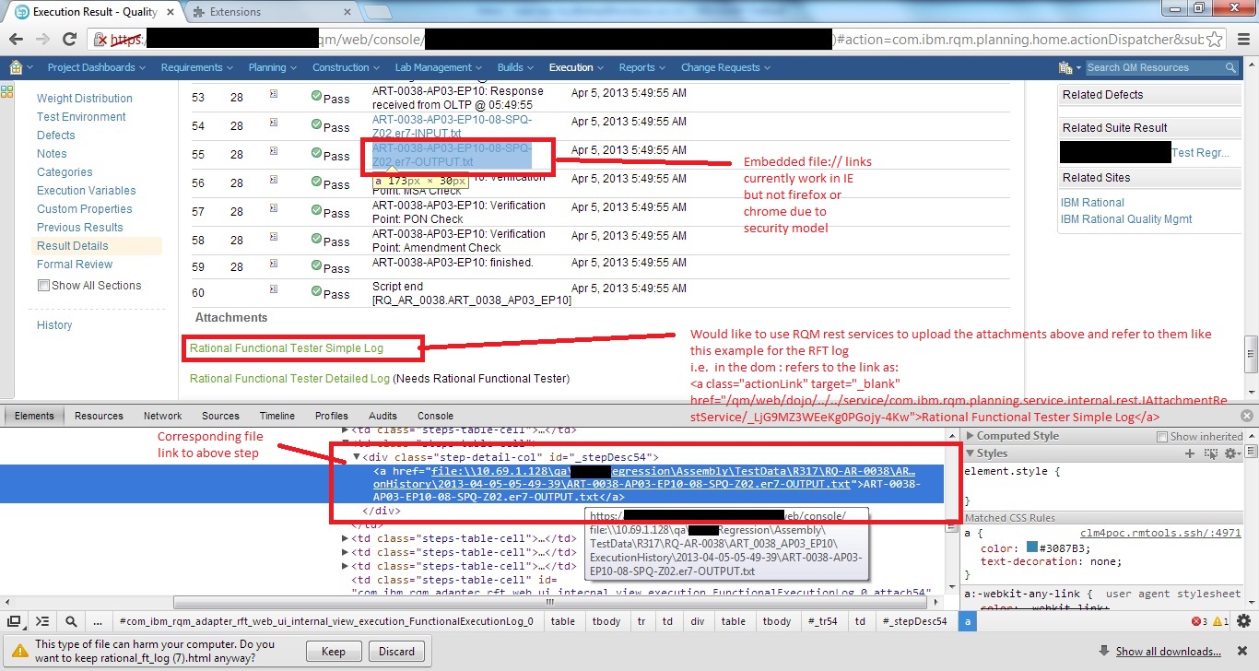Image resolution: width=1259 pixels, height=671 pixels.
Task: Open the Requirements dropdown menu
Action: pyautogui.click(x=198, y=67)
